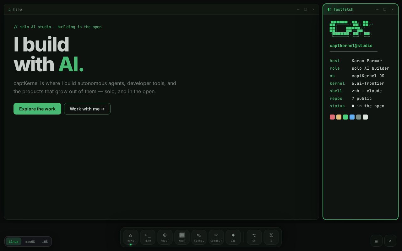402x251 pixels.
Task: Select the blue color swatch in fastfetch
Action: click(352, 117)
